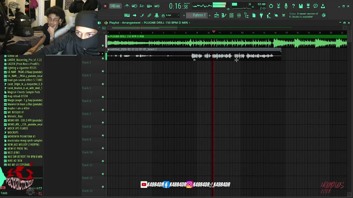Screen dimensions: 353x198
Task: Click the Playlist - Arrangement breadcrumb
Action: click(x=125, y=23)
